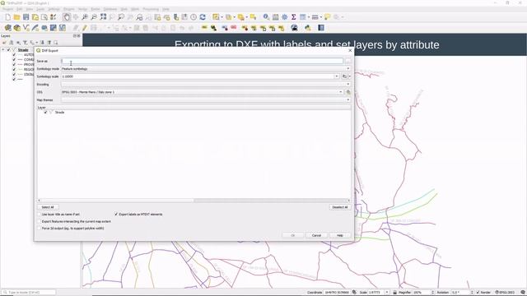Open the Project menu
Screen dimensions: 527x296
[x=7, y=9]
